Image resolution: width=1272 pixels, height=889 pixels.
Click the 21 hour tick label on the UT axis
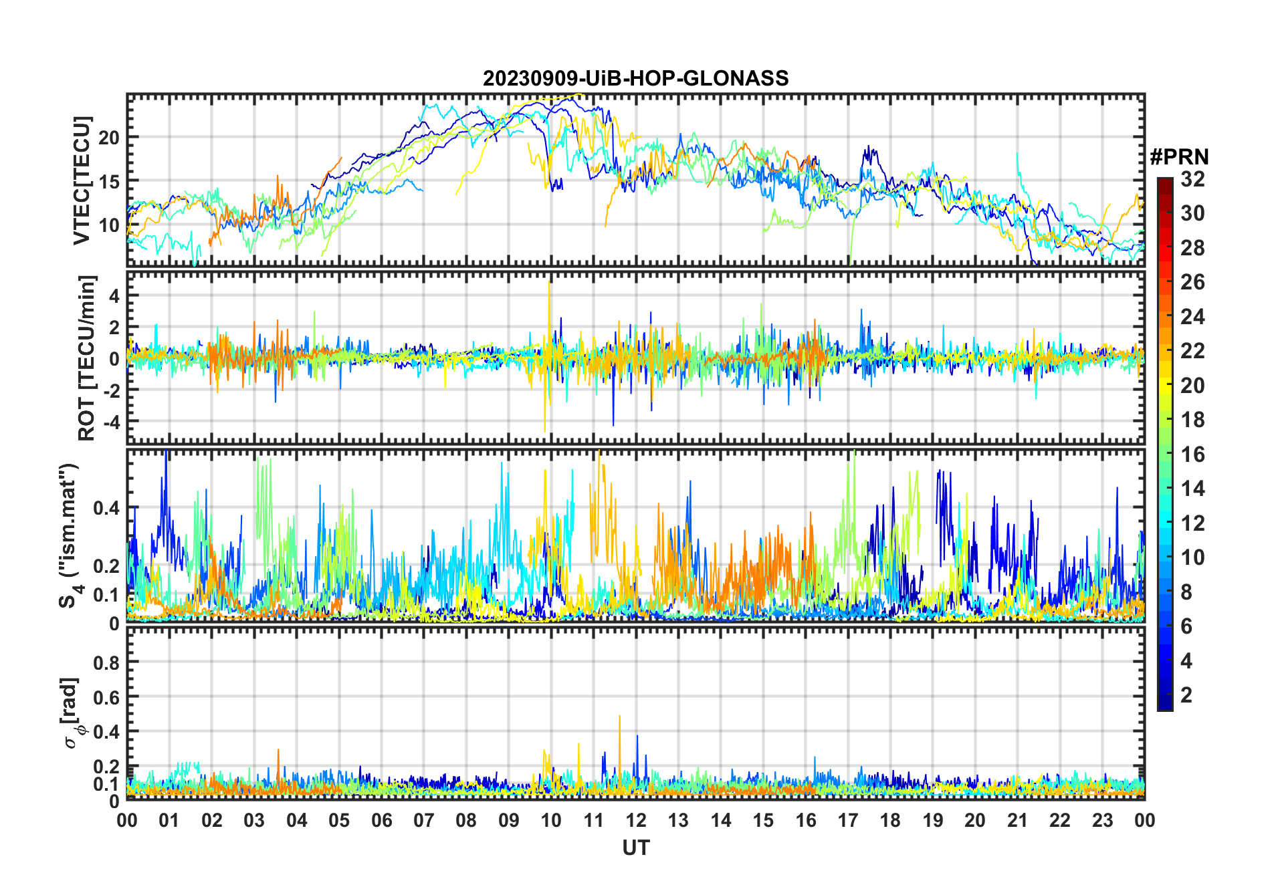[x=1018, y=820]
